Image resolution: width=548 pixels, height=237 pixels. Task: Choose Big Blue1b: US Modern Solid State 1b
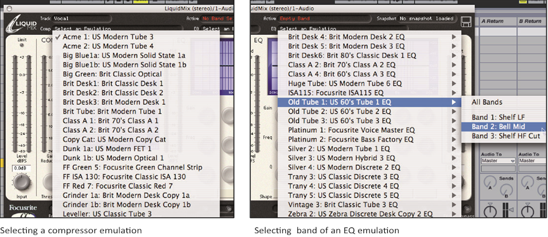coord(137,65)
